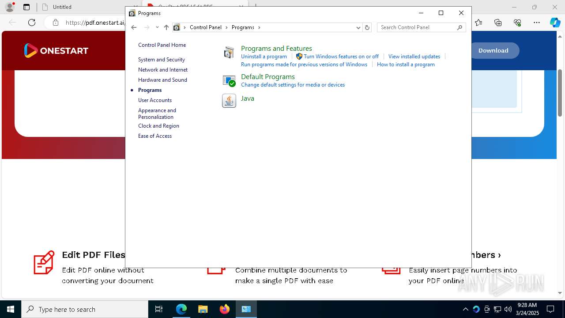Reload the page in Edge browser
565x318 pixels.
[32, 23]
